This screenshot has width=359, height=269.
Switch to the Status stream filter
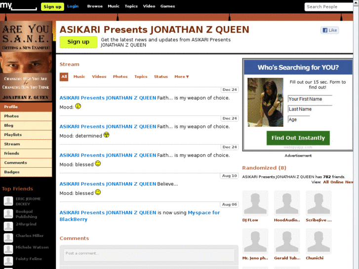(161, 77)
